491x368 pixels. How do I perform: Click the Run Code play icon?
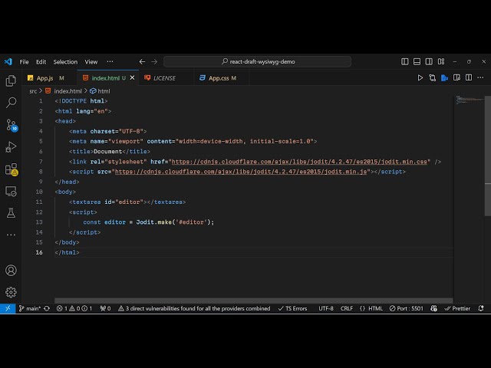pyautogui.click(x=420, y=77)
